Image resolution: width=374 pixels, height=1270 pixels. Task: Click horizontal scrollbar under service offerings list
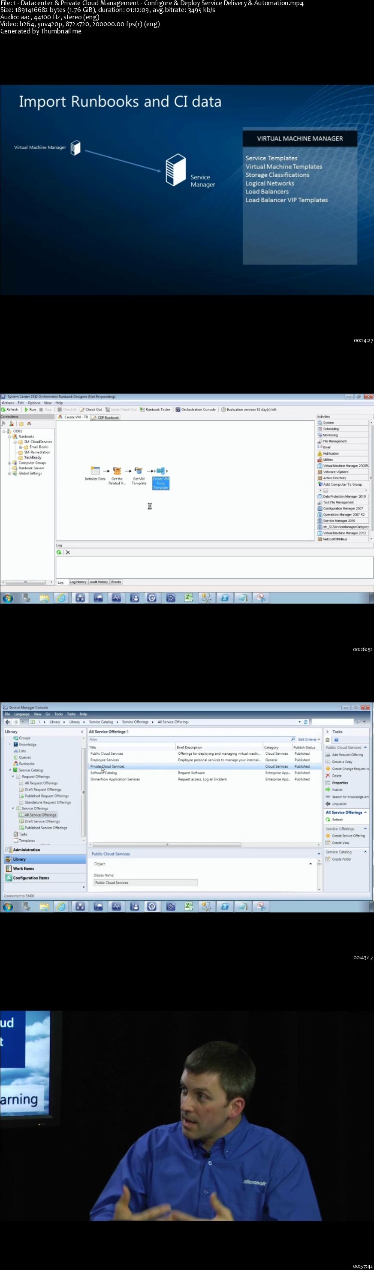167,844
